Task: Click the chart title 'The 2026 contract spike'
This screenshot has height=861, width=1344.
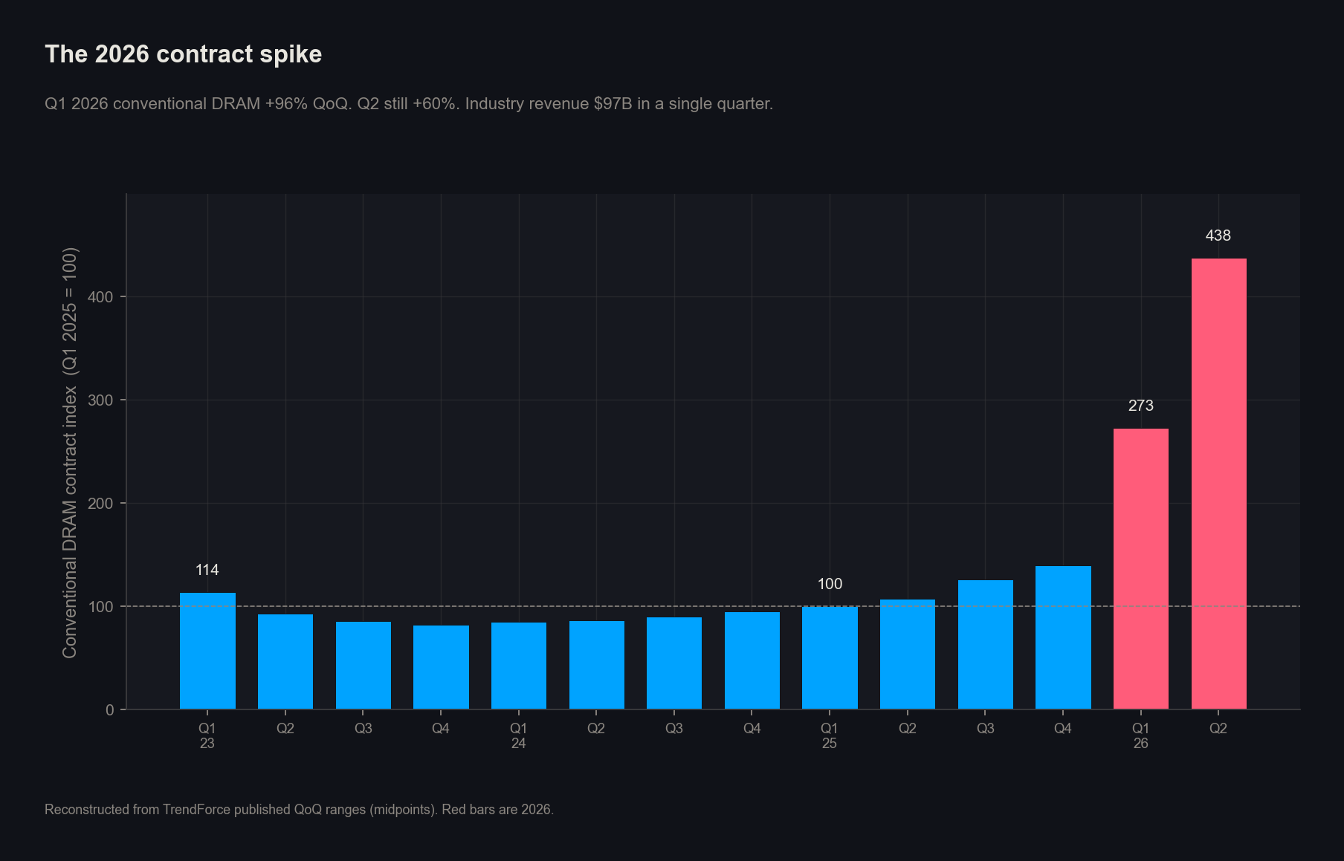Action: (183, 54)
